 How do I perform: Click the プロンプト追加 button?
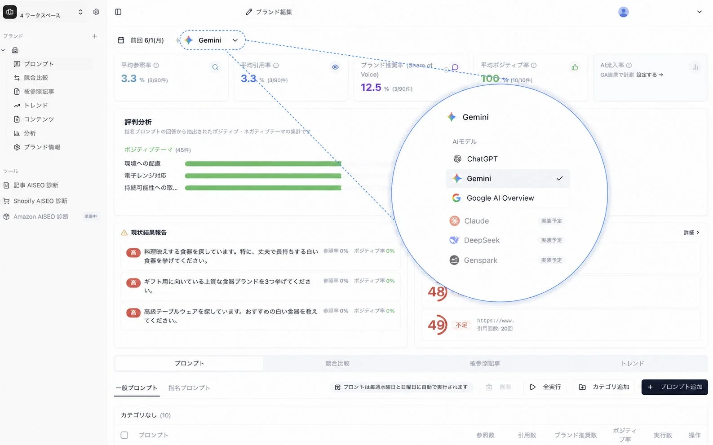pos(674,387)
